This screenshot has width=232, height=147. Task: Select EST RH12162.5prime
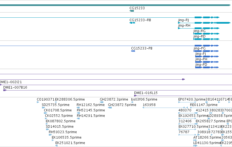click(x=91, y=105)
